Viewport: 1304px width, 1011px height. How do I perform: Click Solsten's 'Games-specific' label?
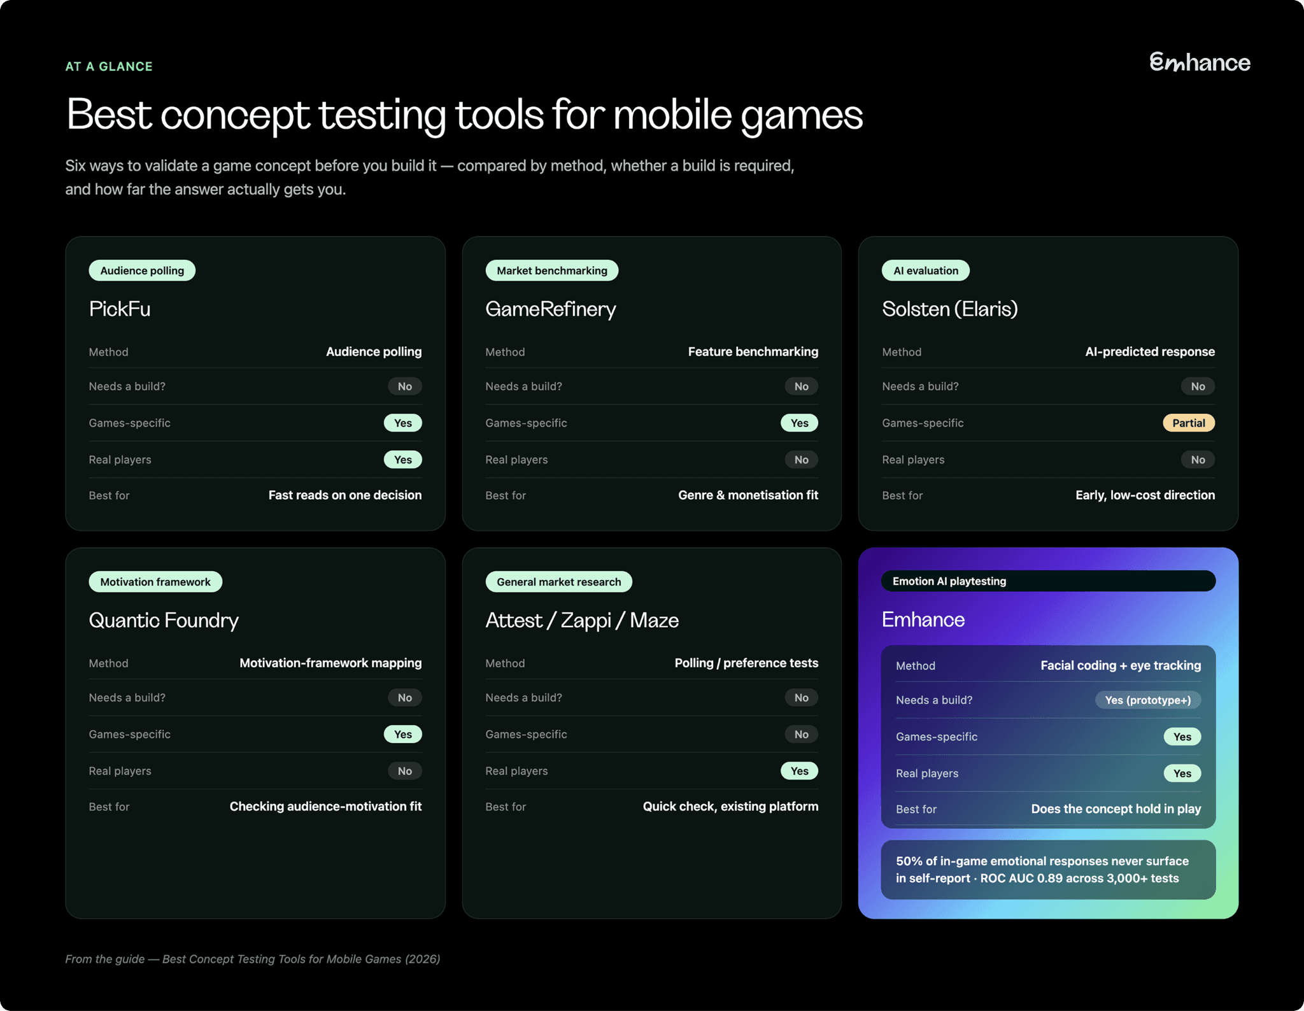(x=923, y=423)
